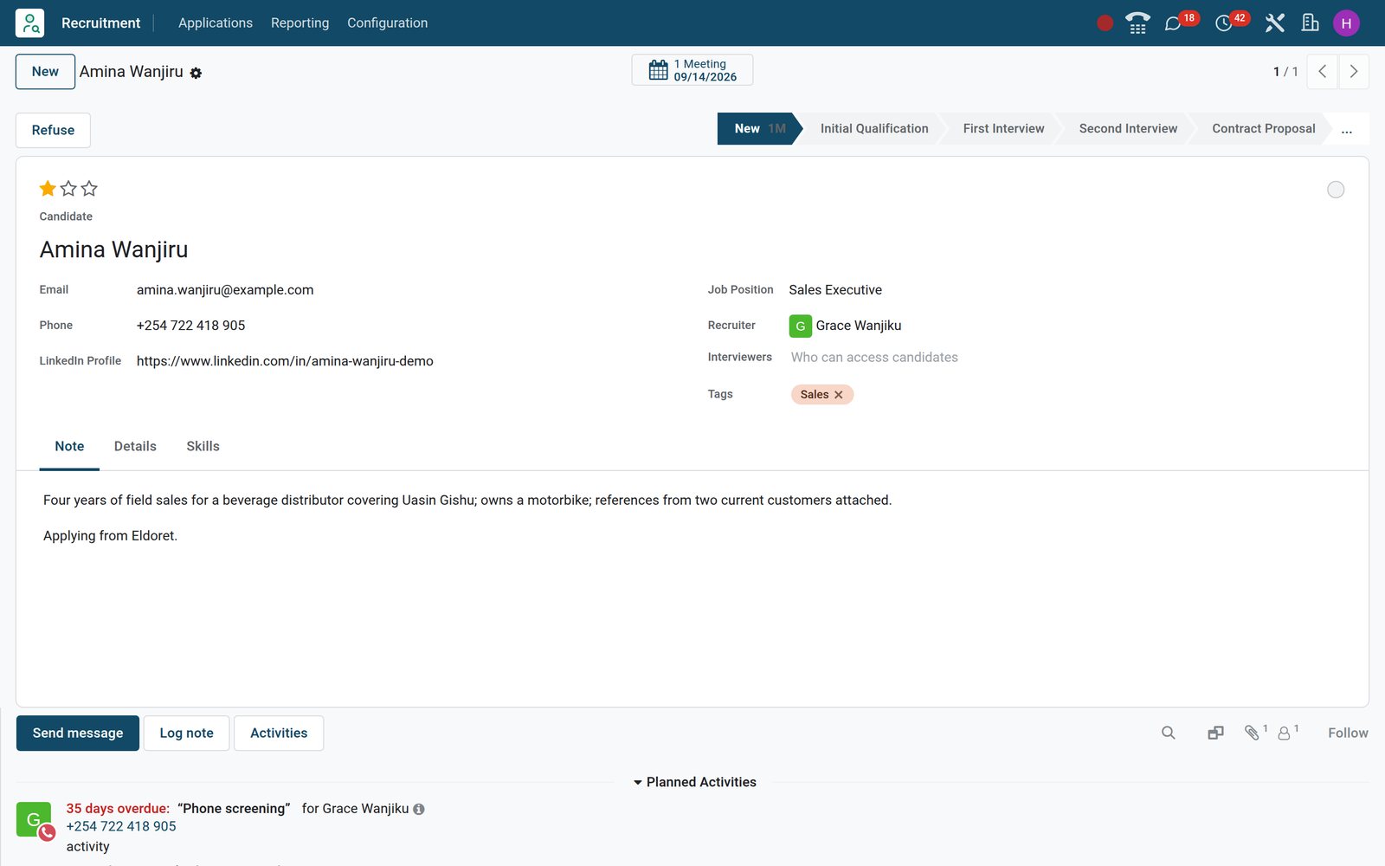
Task: Set priority to three stars
Action: point(89,188)
